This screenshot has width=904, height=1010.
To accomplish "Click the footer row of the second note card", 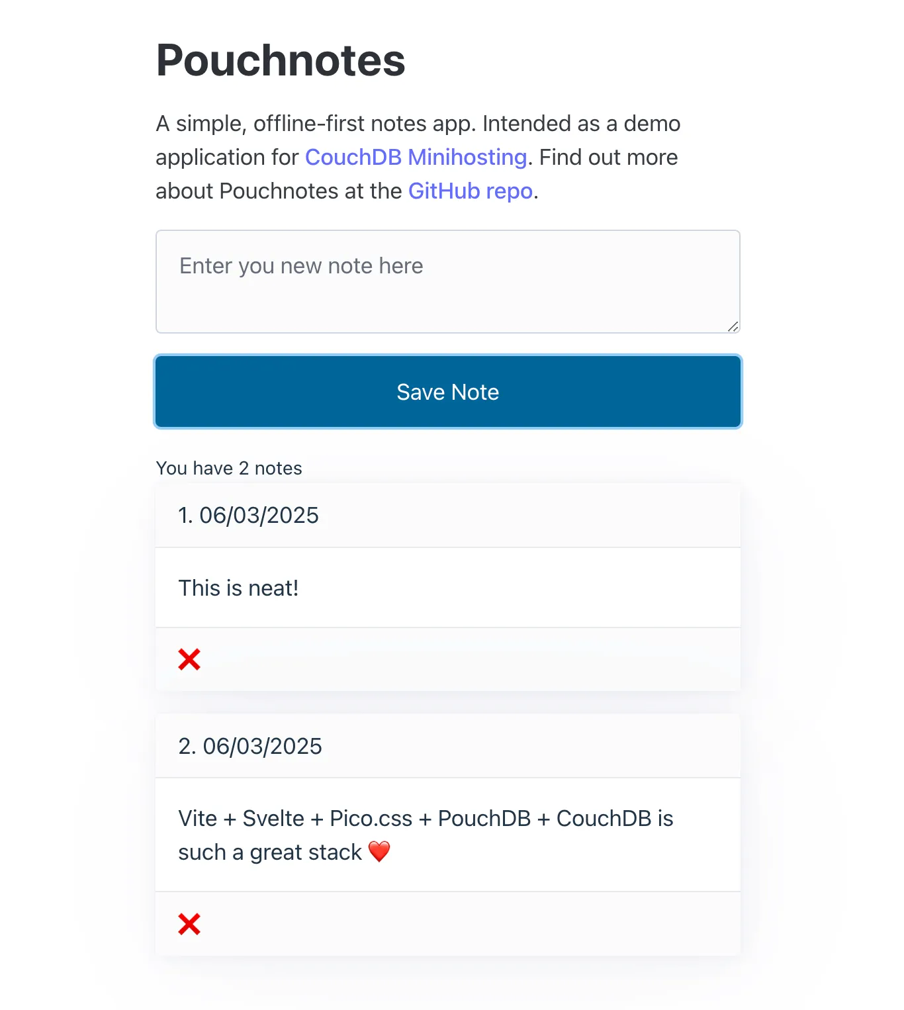I will (447, 924).
